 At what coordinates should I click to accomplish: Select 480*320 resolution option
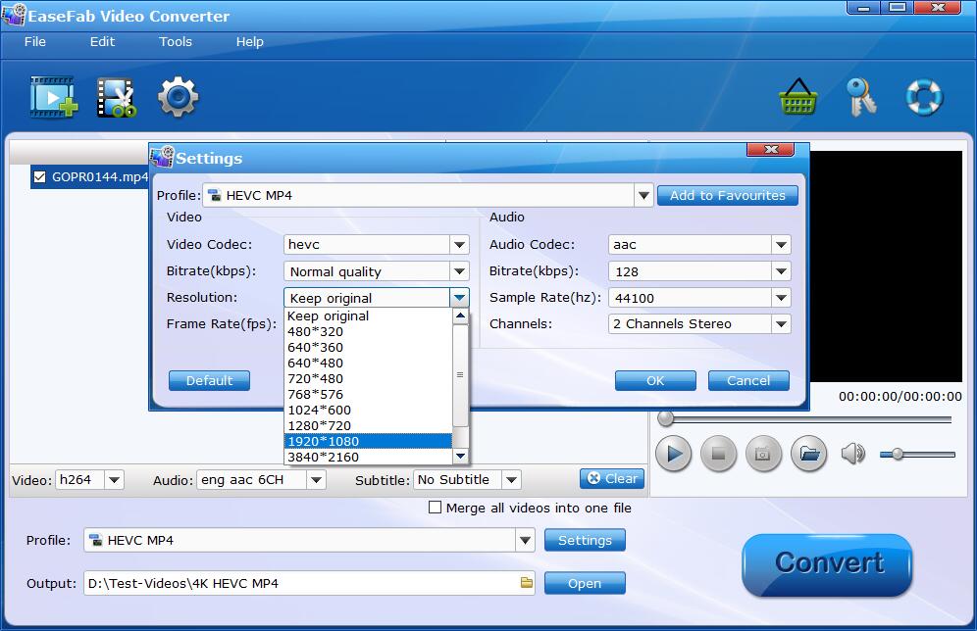[x=368, y=332]
